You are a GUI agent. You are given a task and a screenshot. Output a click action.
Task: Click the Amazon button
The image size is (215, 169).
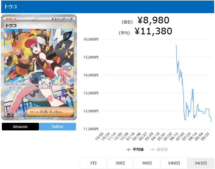tap(20, 126)
